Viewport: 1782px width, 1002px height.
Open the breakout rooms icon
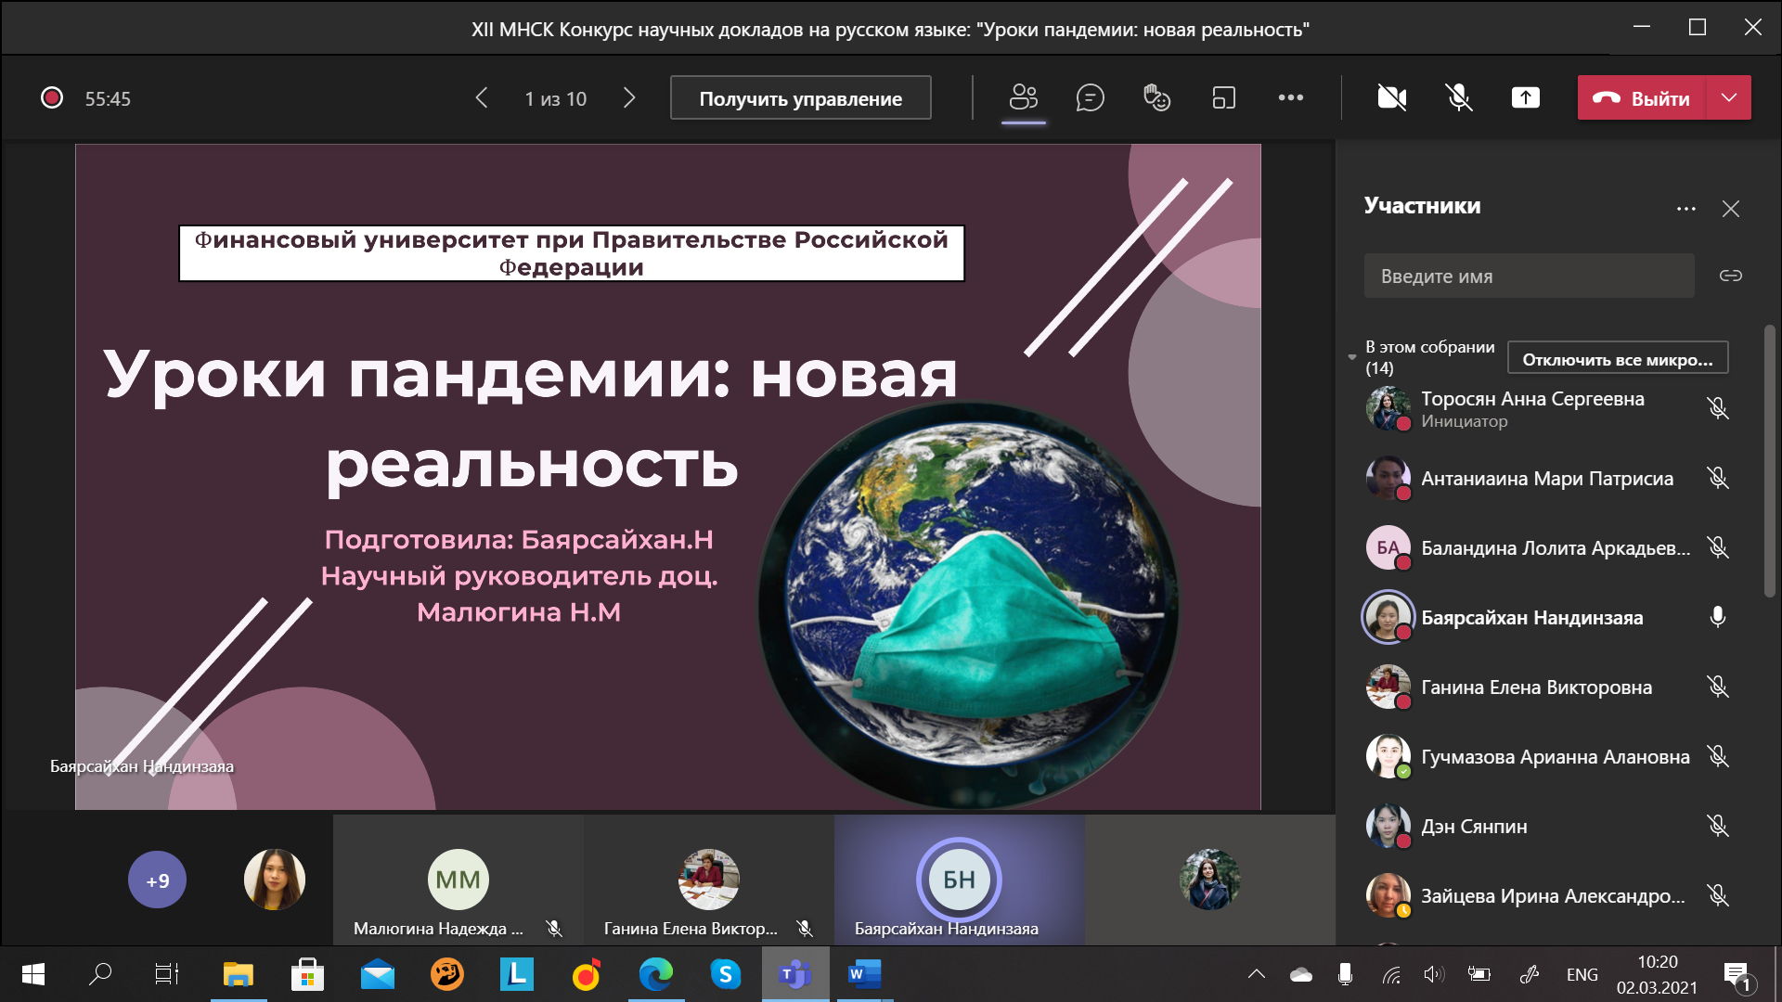coord(1223,97)
